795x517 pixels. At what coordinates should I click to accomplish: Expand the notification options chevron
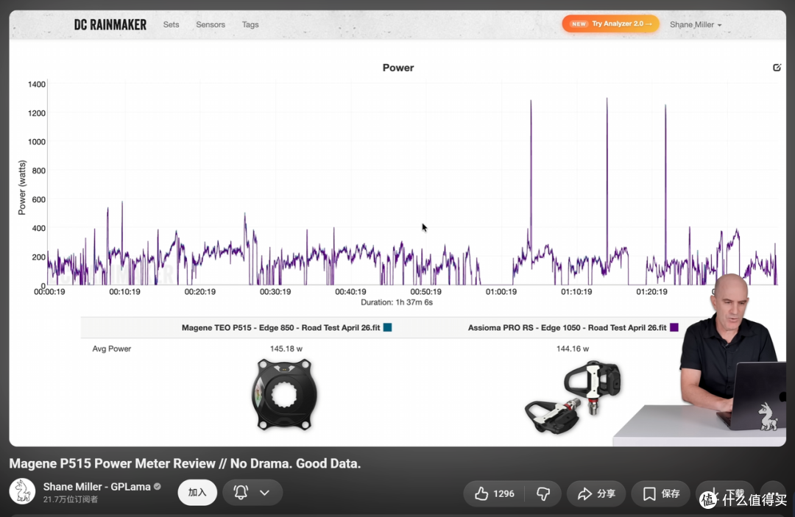click(265, 493)
